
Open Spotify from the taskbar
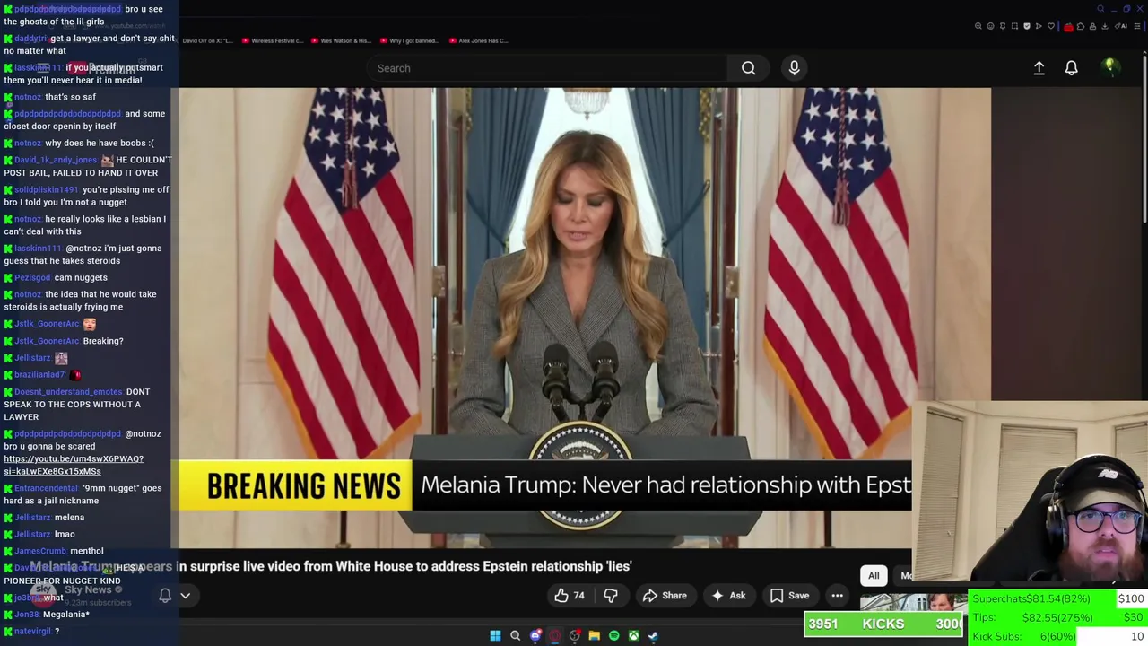(613, 636)
